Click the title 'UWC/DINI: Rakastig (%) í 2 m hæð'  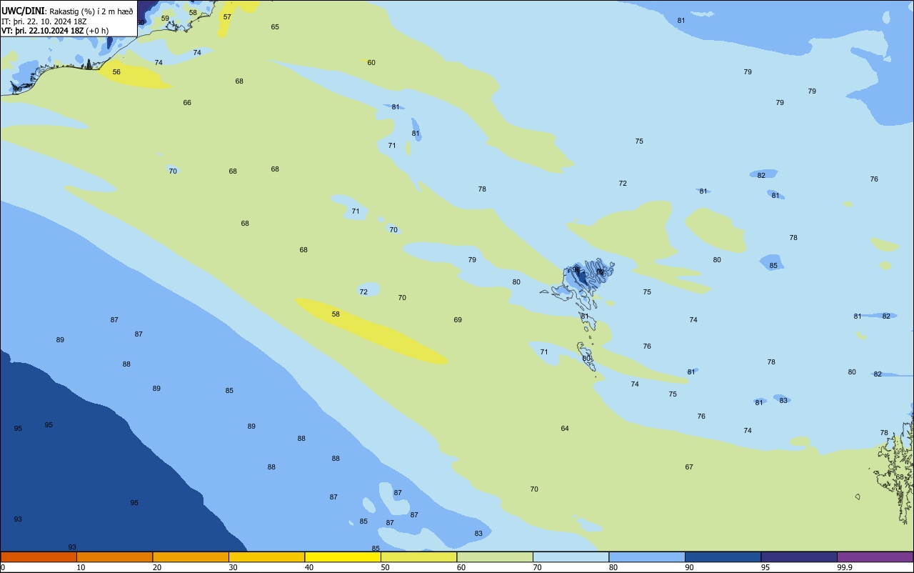(x=67, y=11)
